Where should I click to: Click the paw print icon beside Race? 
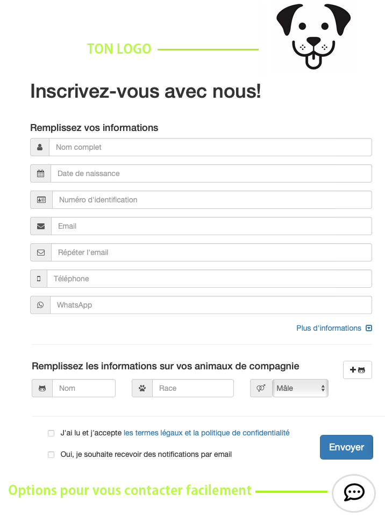pyautogui.click(x=142, y=388)
